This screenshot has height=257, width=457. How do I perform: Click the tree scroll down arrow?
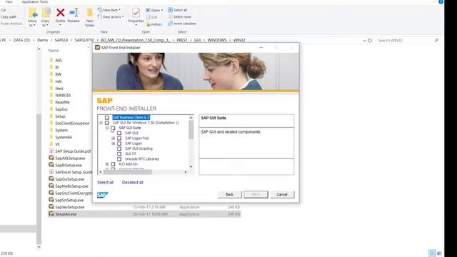tap(191, 166)
